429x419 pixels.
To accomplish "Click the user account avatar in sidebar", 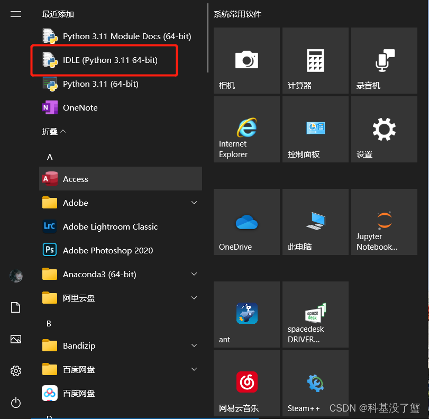I will click(x=16, y=276).
